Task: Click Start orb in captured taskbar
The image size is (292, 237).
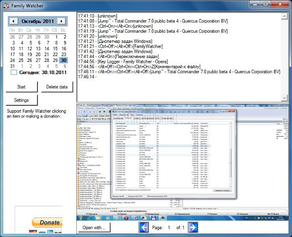Action: [x=81, y=218]
